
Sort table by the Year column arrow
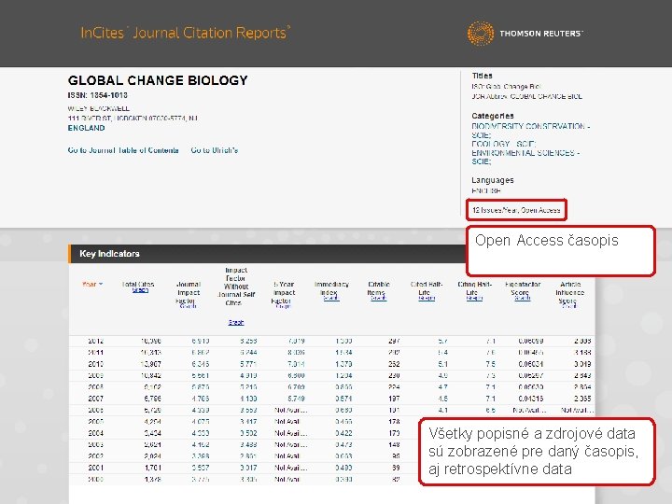101,284
